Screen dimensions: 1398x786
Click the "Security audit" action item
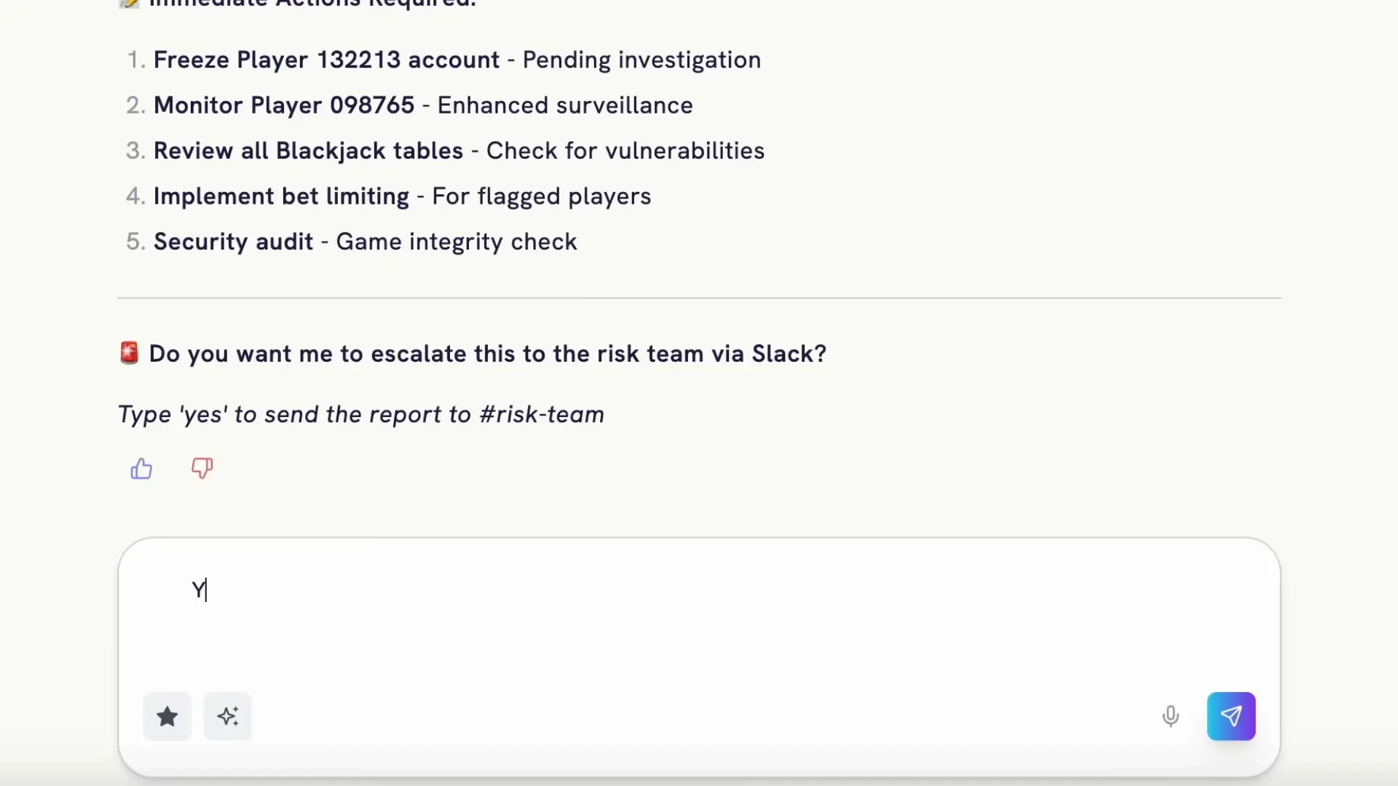(233, 242)
